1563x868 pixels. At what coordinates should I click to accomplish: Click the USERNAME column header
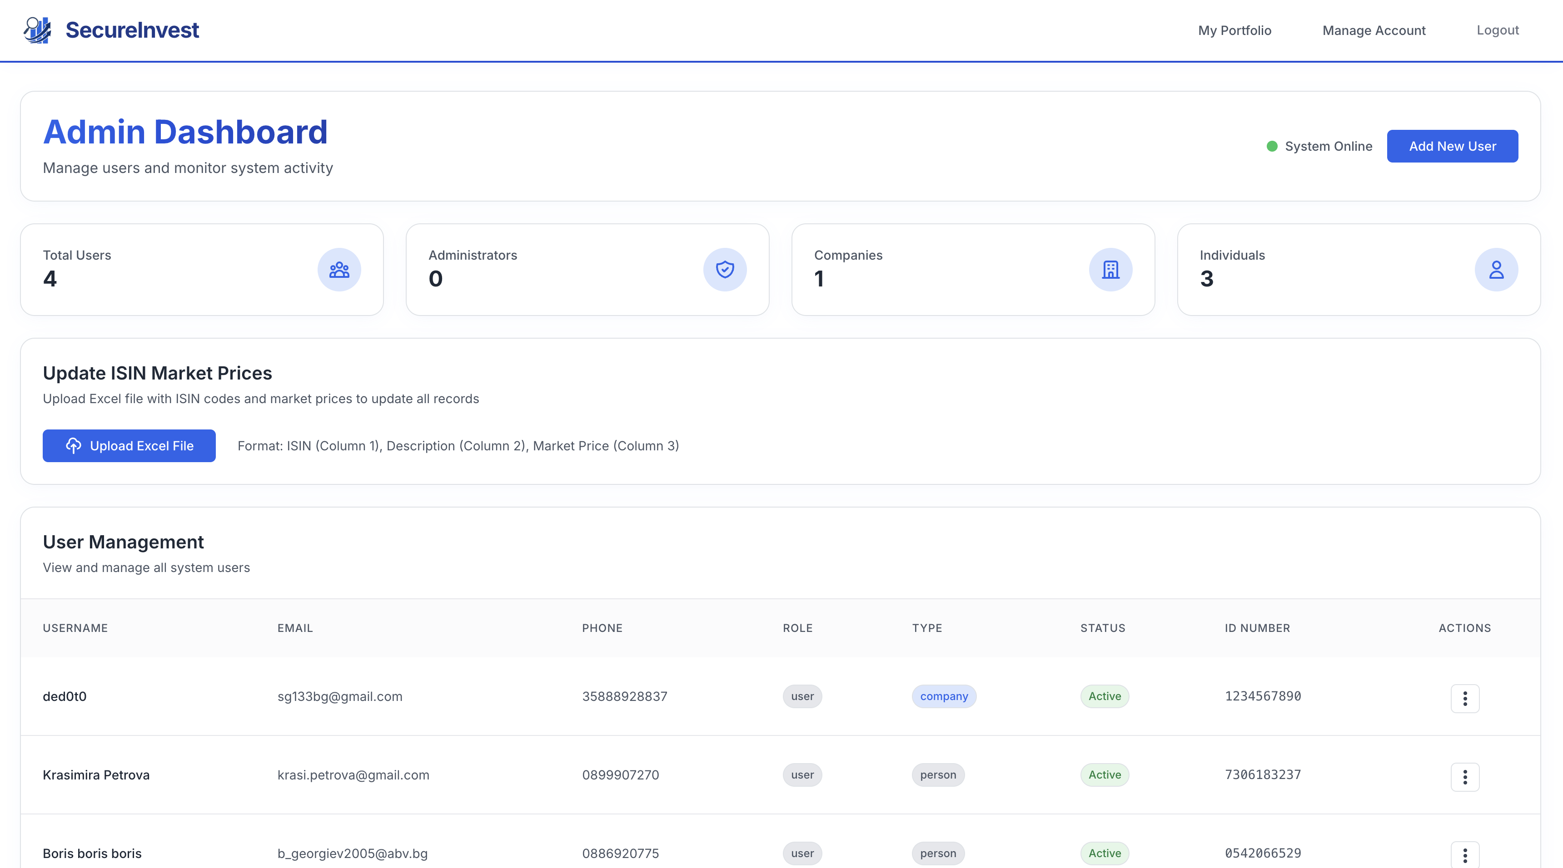coord(75,628)
